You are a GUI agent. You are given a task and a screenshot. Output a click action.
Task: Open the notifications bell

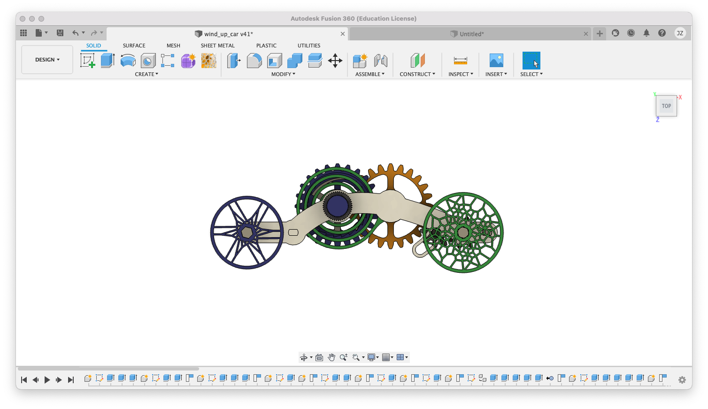pos(646,33)
